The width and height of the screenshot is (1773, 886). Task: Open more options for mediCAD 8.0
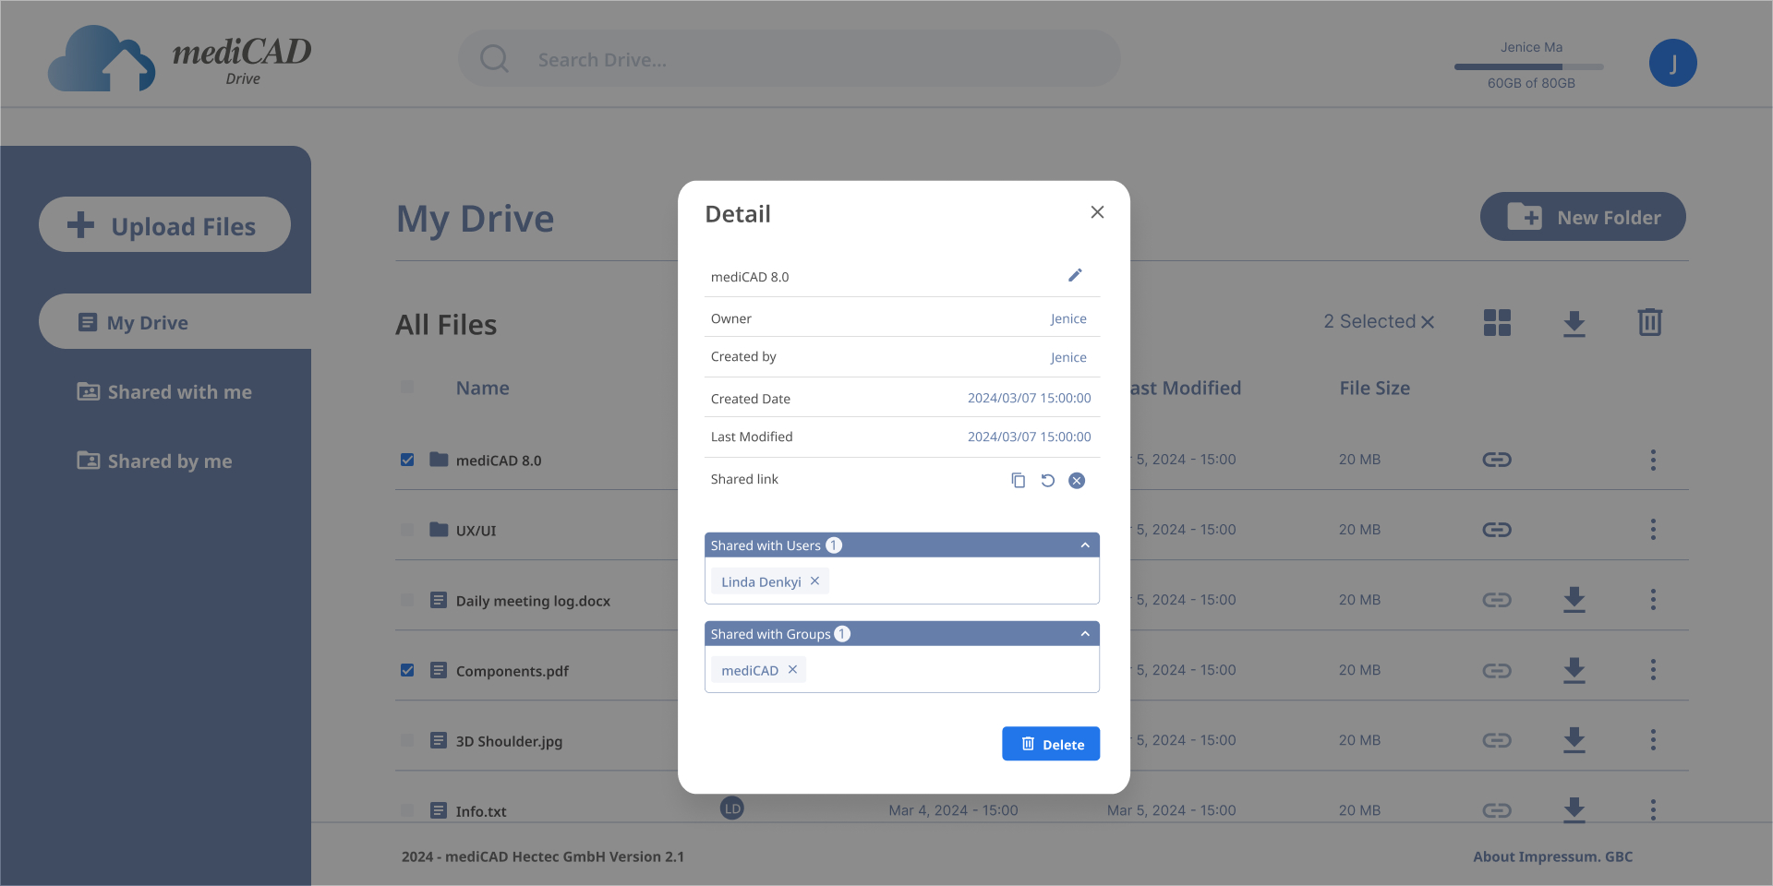tap(1653, 460)
